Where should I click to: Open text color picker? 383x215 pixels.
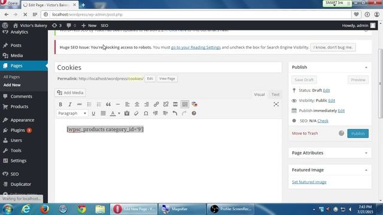[113, 113]
